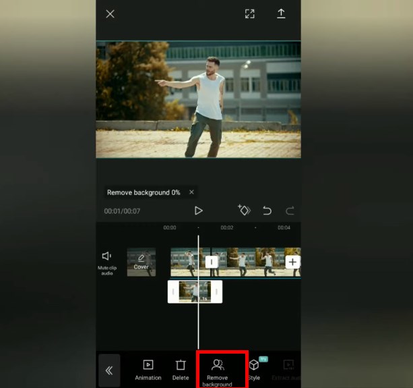This screenshot has width=413, height=388.
Task: Close the project with the X icon
Action: (110, 14)
